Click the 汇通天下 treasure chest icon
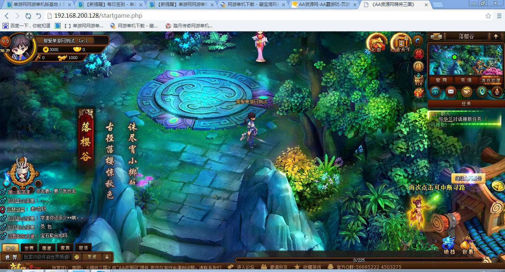 point(400,43)
